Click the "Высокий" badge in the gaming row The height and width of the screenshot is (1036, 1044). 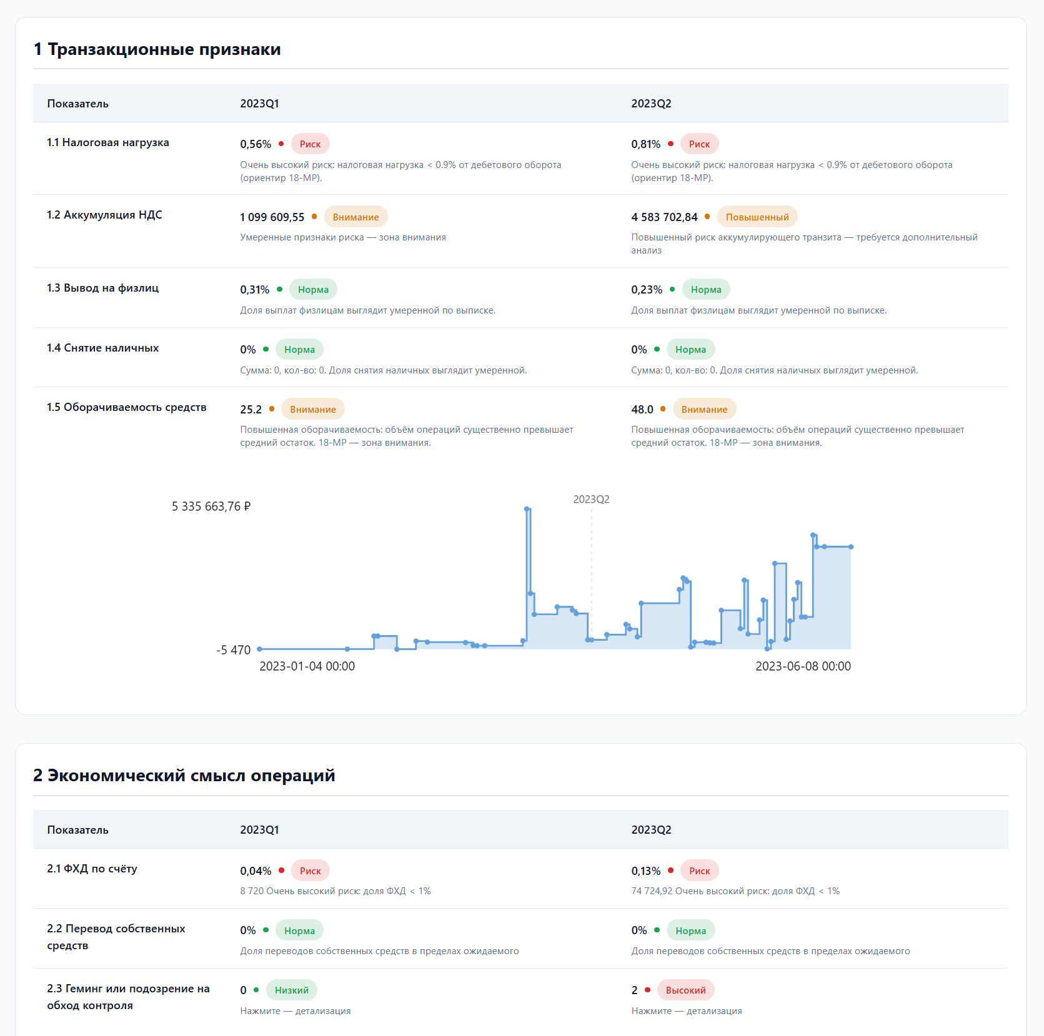[685, 990]
